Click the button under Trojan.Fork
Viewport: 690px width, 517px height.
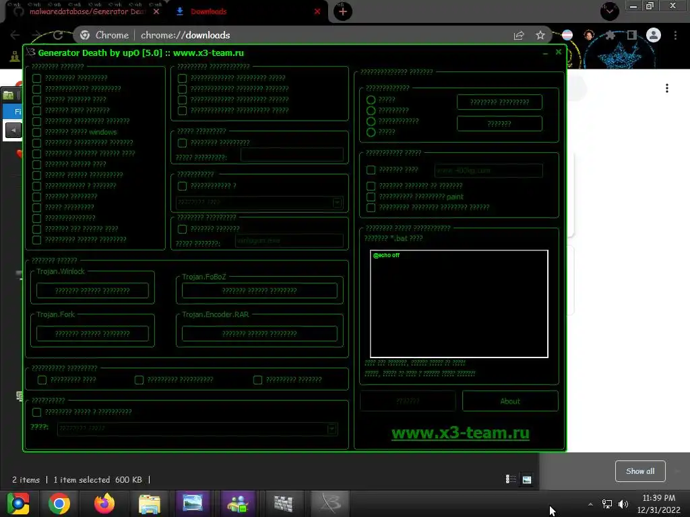92,334
